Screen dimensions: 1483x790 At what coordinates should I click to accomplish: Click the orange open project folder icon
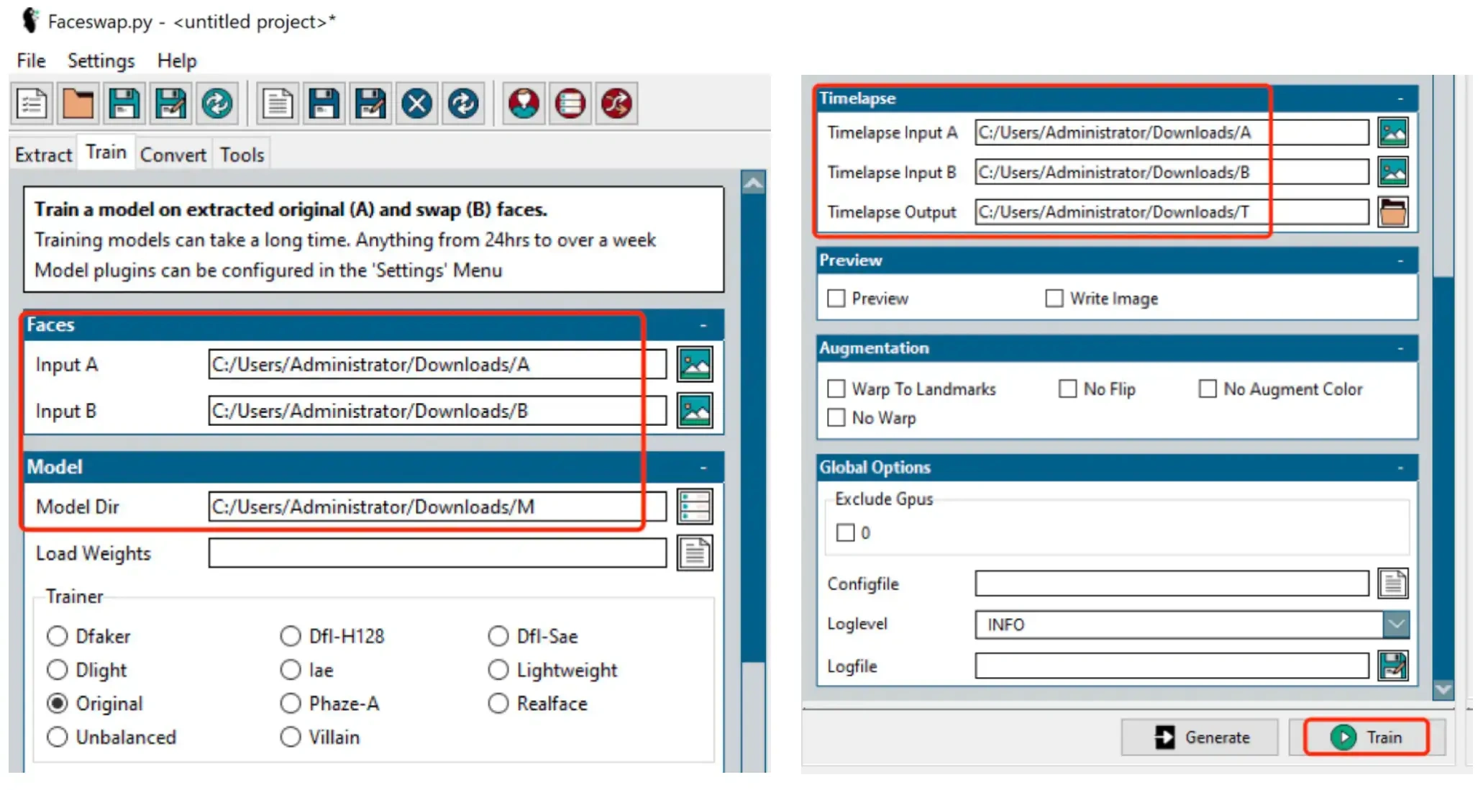coord(78,104)
